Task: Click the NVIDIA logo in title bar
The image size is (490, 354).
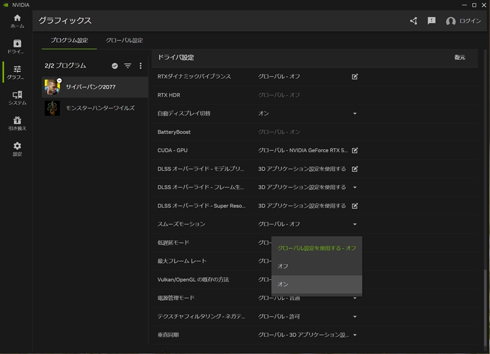Action: point(6,5)
